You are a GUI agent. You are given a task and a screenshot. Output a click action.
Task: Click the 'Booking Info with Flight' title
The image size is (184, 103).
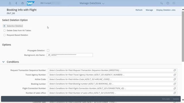(x=22, y=10)
